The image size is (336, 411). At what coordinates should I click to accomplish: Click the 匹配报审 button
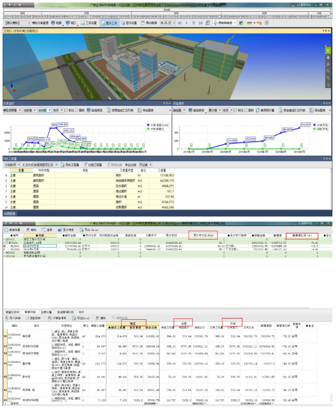click(x=33, y=318)
